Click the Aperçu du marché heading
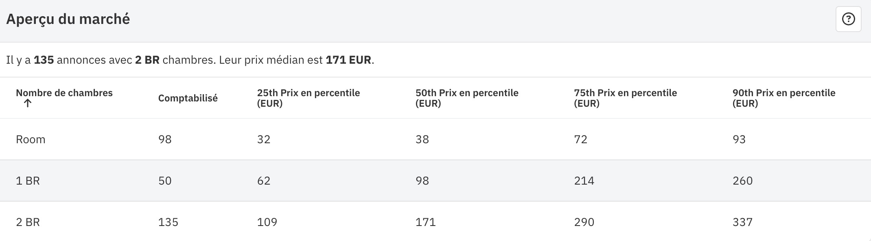 click(x=68, y=19)
